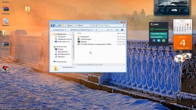
Task: Click the TP-LINK utility file icon
Action: [78, 44]
